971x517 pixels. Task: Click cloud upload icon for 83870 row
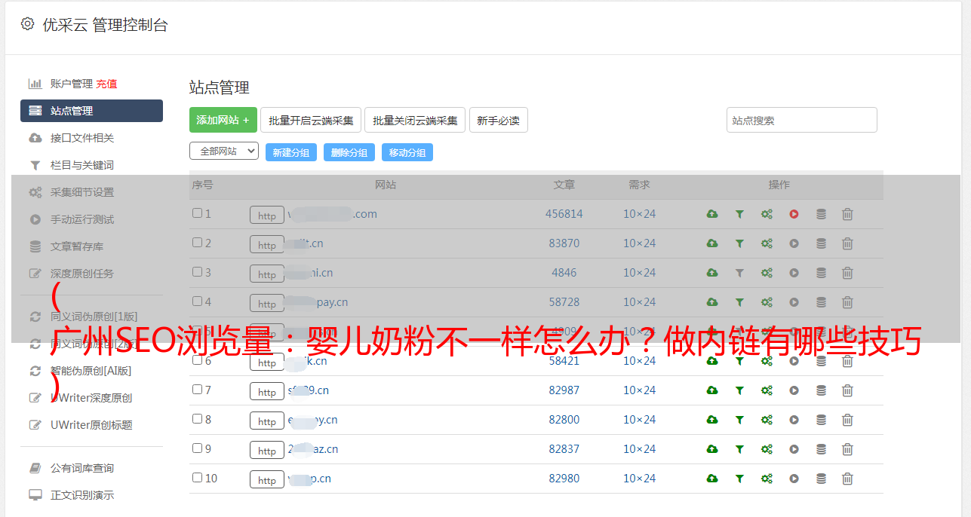point(712,243)
